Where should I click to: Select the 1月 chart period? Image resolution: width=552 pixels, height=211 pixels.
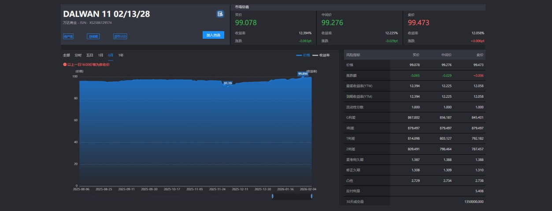[100, 55]
